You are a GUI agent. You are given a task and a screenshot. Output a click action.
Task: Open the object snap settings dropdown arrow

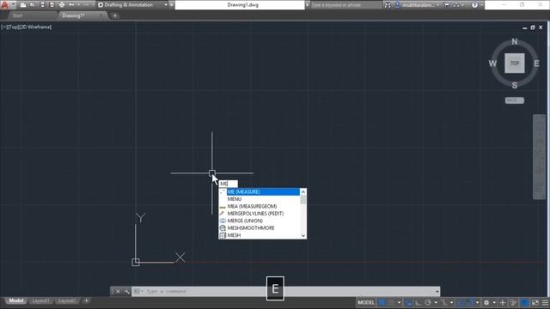point(477,302)
